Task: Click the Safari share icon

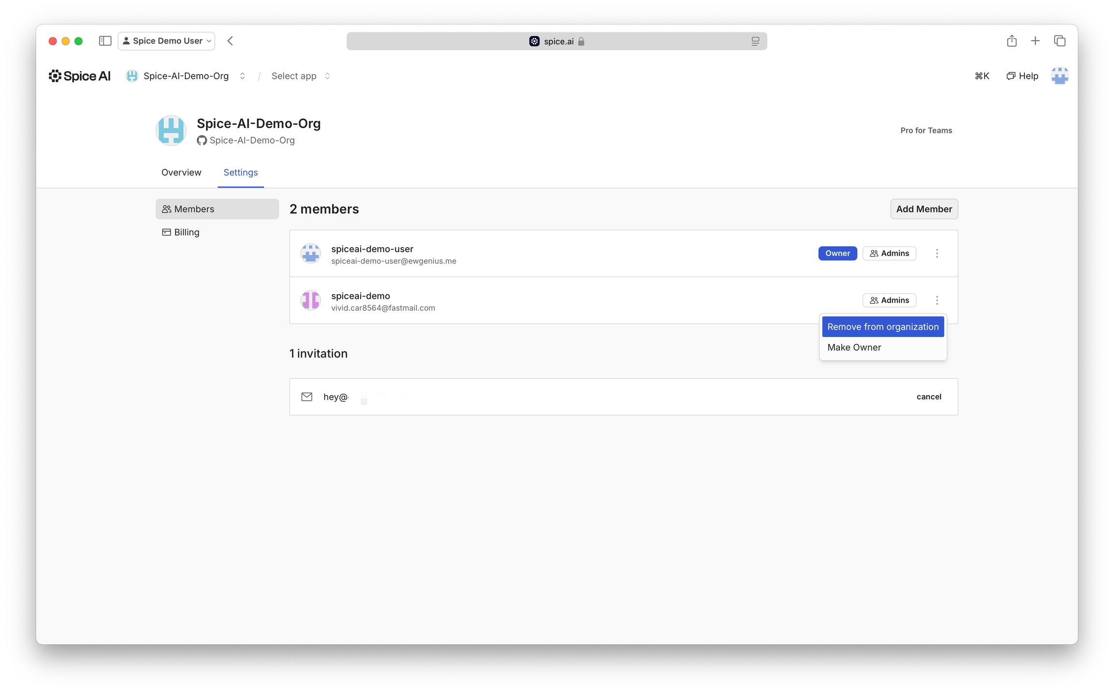Action: tap(1011, 41)
